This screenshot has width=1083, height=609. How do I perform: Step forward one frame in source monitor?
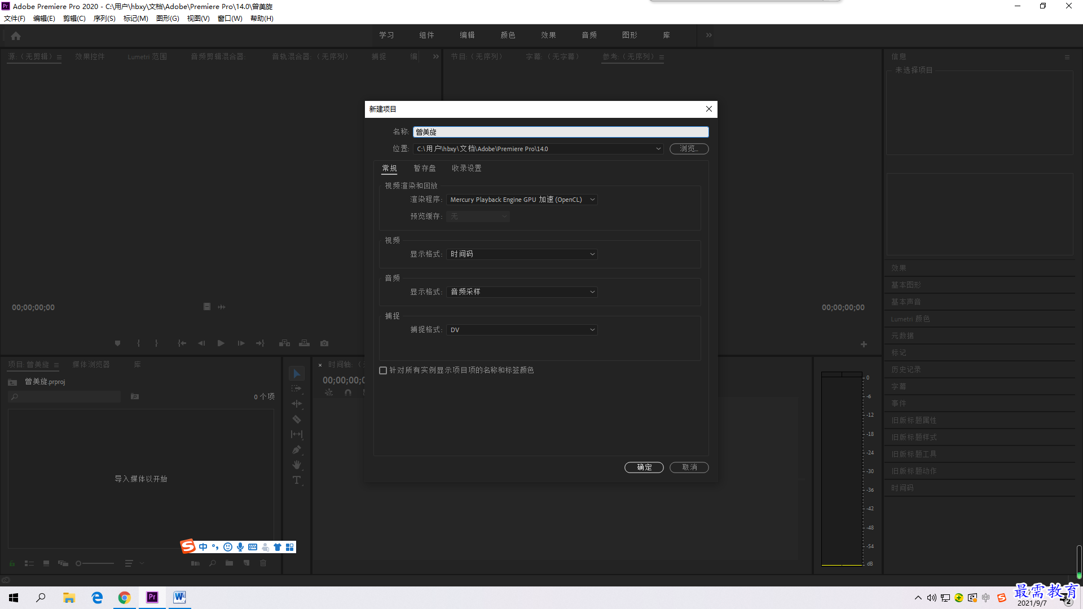pos(241,343)
